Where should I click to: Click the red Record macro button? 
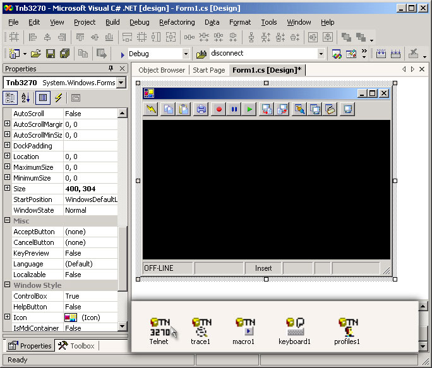(x=219, y=109)
